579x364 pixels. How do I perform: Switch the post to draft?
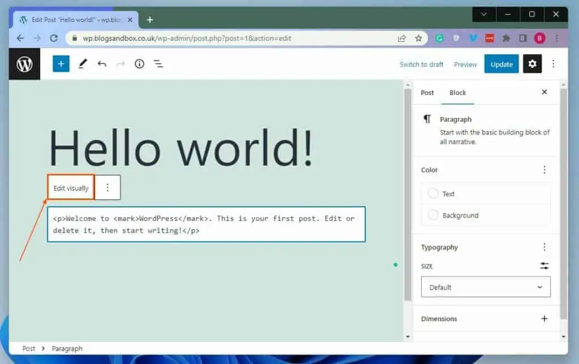coord(421,64)
